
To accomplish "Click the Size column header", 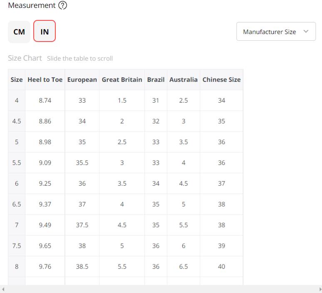I will pyautogui.click(x=17, y=80).
